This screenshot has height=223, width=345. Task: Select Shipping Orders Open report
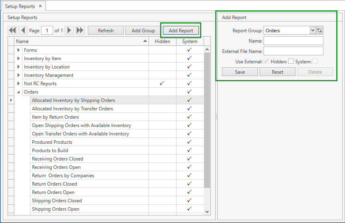pyautogui.click(x=56, y=209)
